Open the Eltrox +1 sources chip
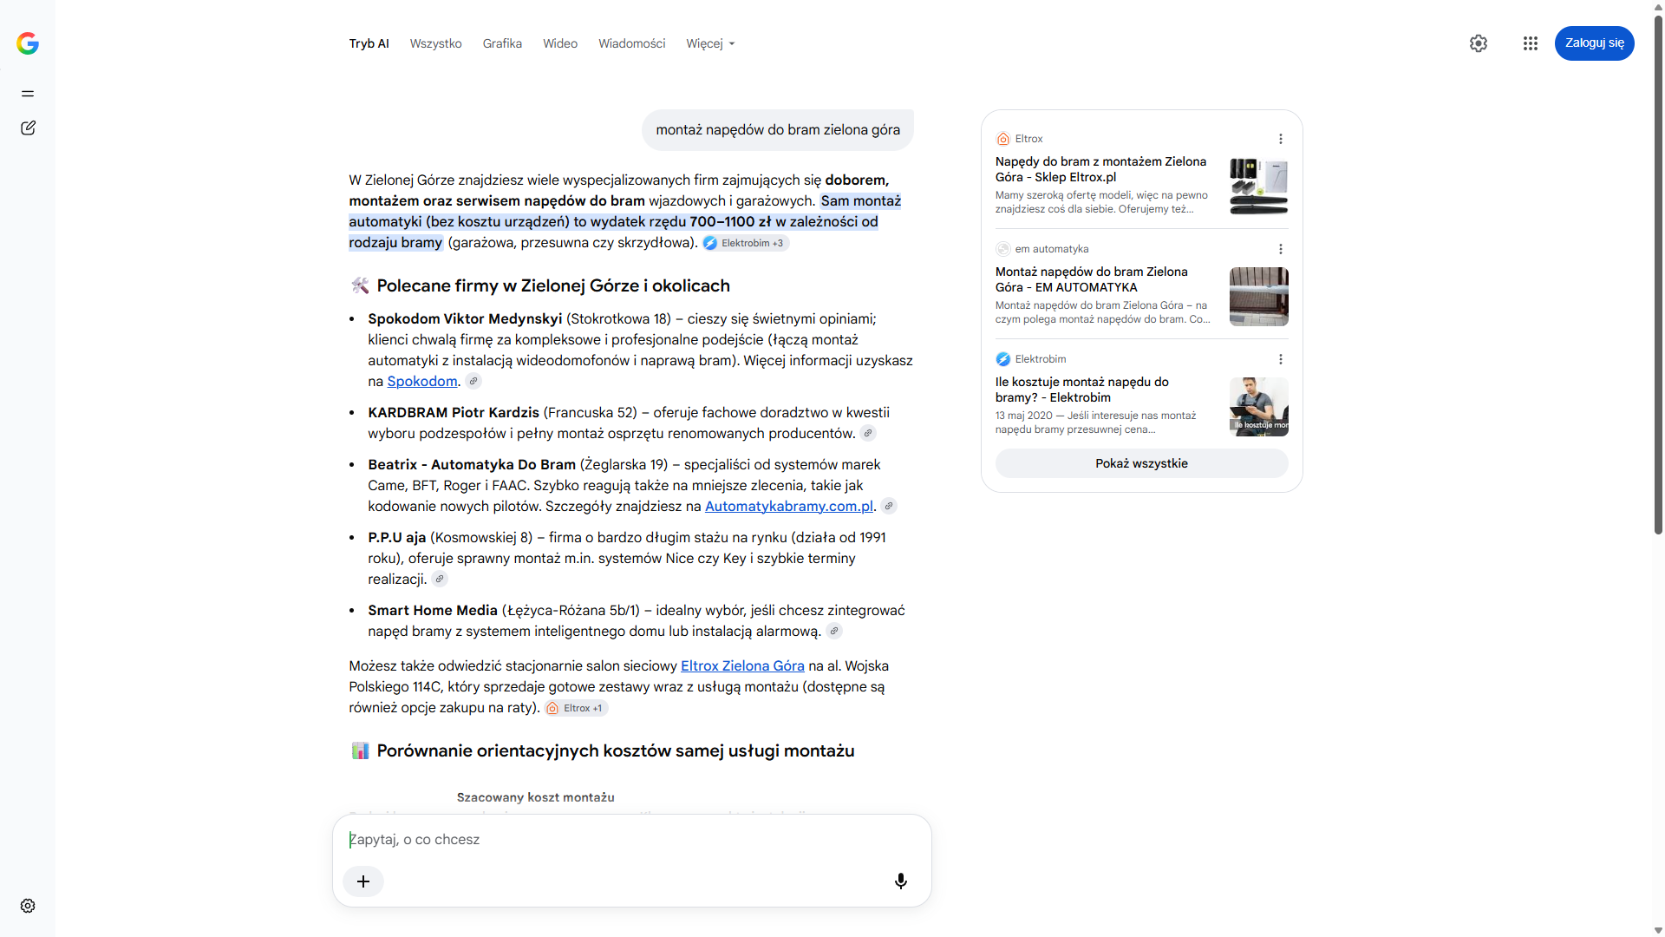Viewport: 1665px width, 937px height. coord(577,708)
